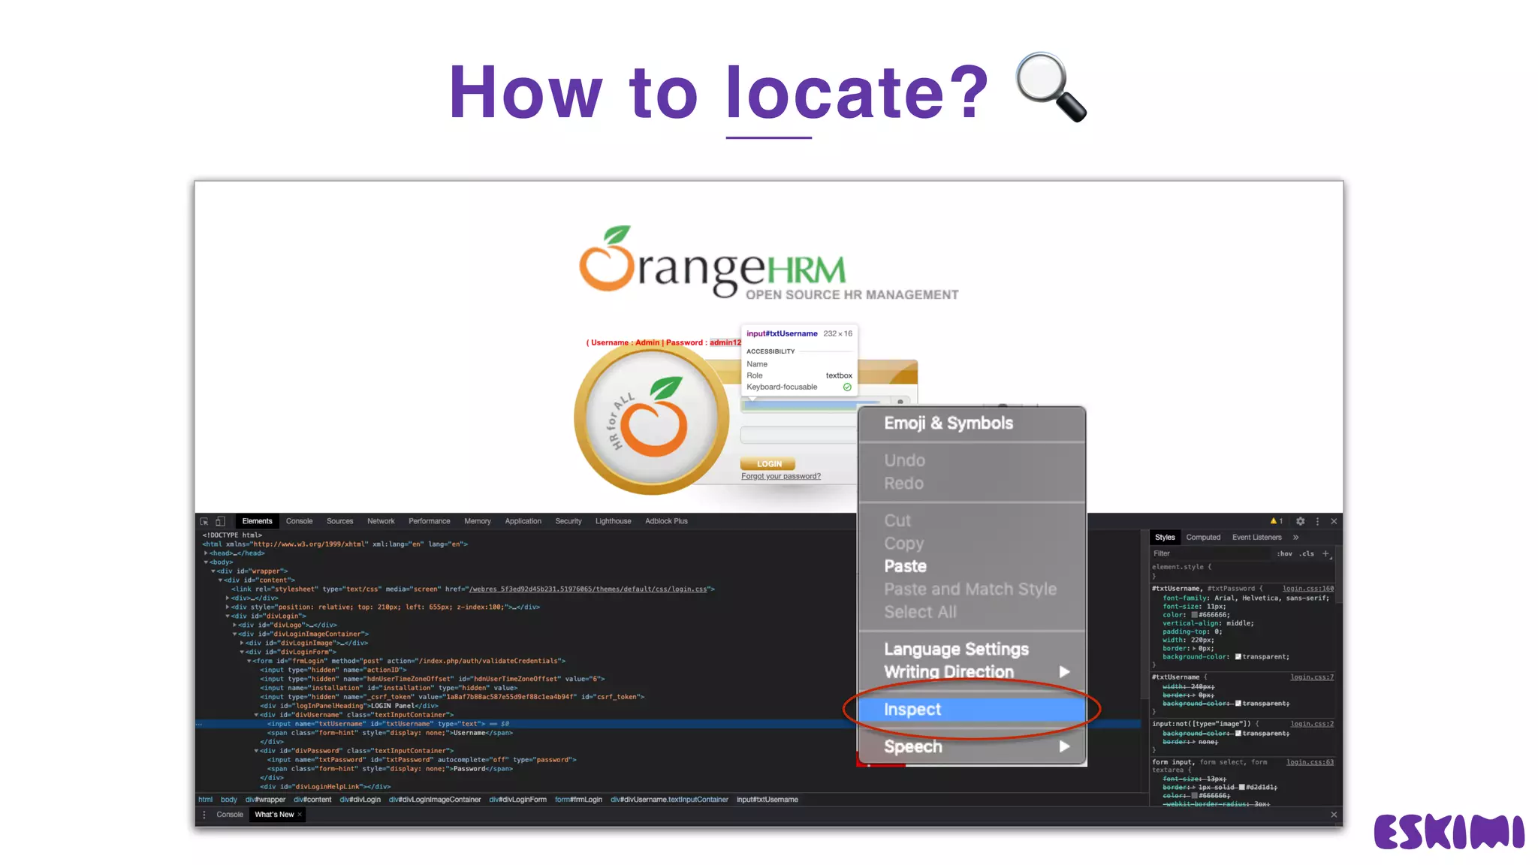Choose Inspect from the context menu
This screenshot has width=1538, height=865.
[972, 710]
